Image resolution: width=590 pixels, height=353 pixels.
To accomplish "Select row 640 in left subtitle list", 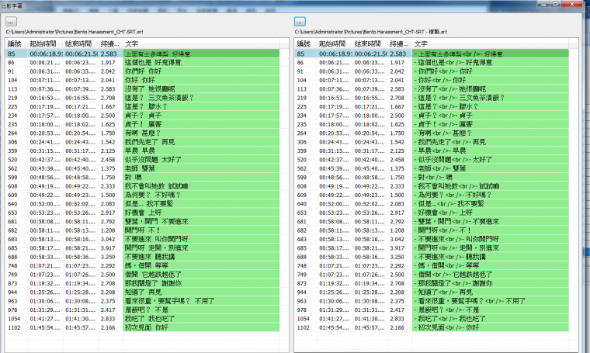I will (142, 204).
